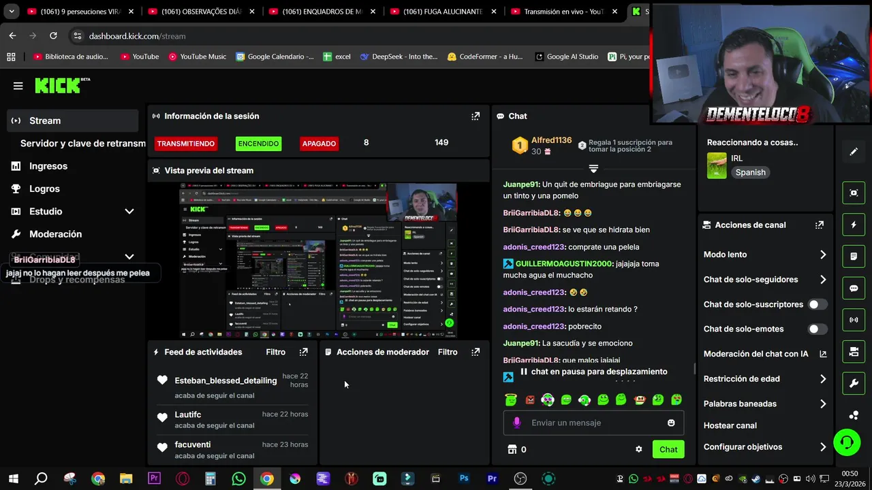The width and height of the screenshot is (872, 490).
Task: Open Moderación del chat con IA link
Action: pyautogui.click(x=764, y=354)
